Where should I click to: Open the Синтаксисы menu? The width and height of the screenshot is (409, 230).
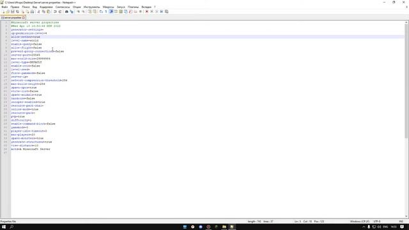(x=63, y=7)
